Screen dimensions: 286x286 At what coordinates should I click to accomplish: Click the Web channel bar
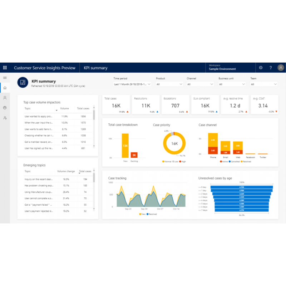pyautogui.click(x=238, y=148)
